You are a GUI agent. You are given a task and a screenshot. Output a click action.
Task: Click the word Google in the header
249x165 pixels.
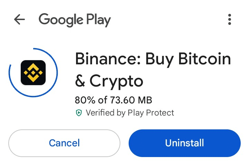tap(61, 20)
